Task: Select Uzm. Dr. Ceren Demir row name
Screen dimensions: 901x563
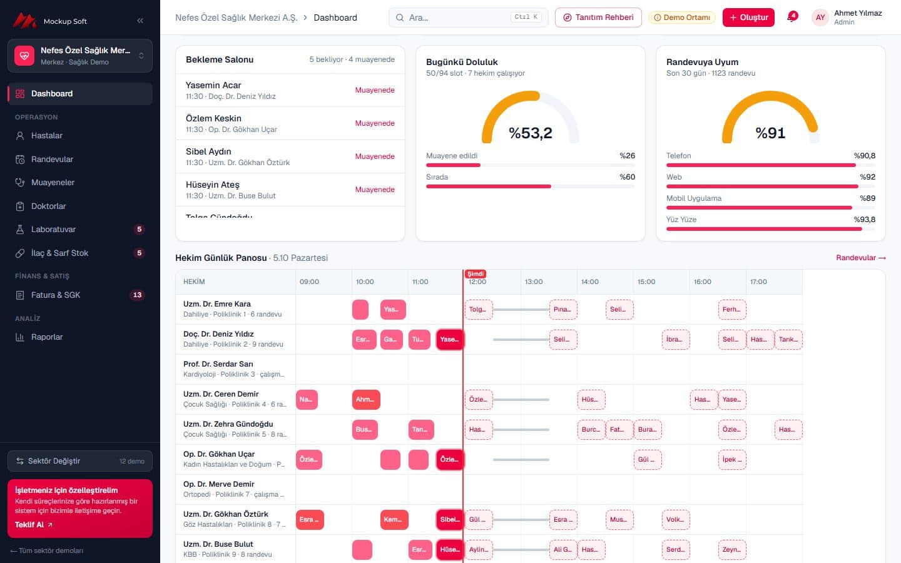Action: (221, 394)
